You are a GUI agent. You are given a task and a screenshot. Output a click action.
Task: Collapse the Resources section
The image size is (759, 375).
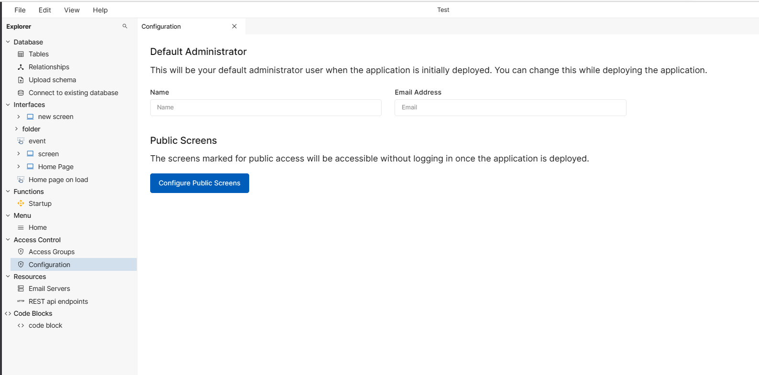(8, 277)
